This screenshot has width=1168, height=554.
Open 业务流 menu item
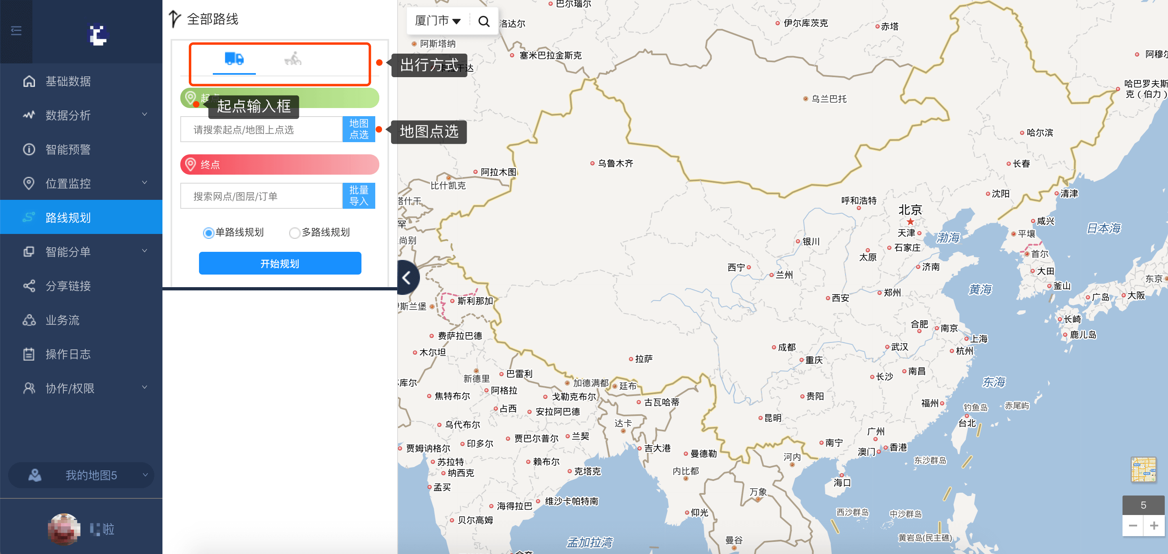[x=81, y=320]
